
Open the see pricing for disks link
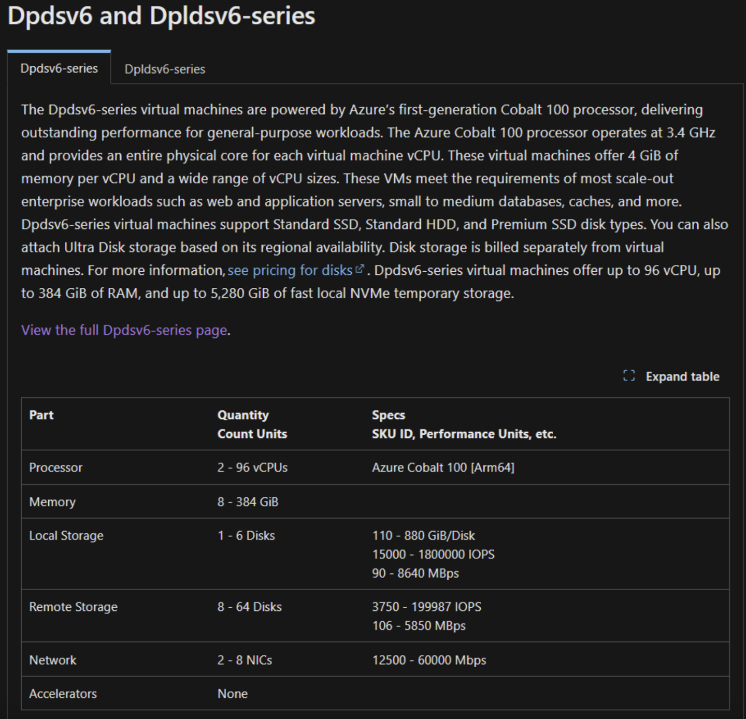pos(290,270)
